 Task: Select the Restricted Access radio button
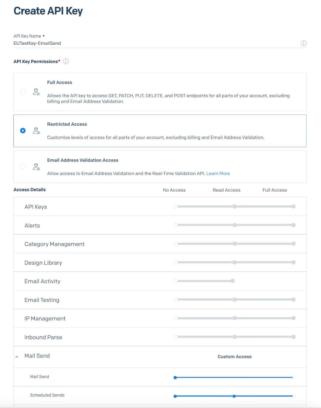23,131
